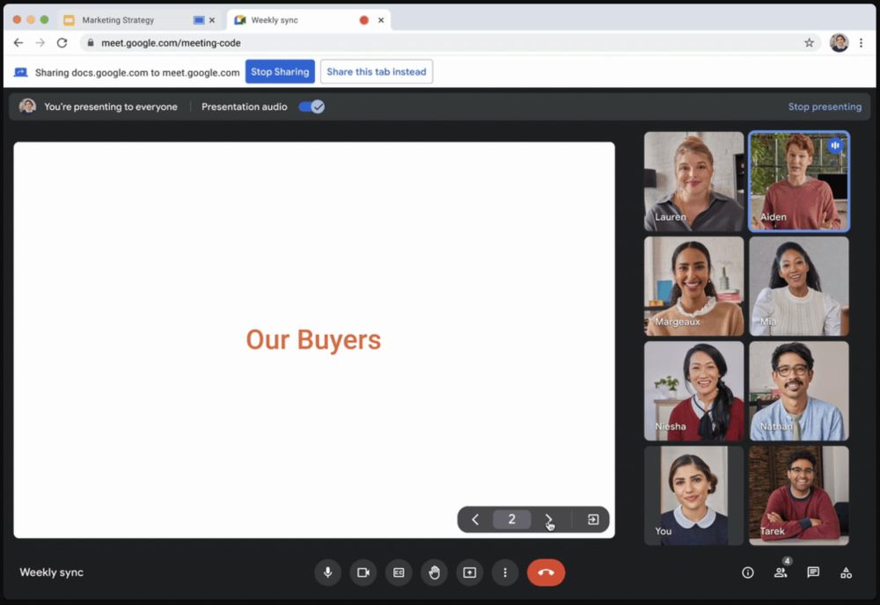Leave the call with the red button
Image resolution: width=880 pixels, height=605 pixels.
coord(546,572)
